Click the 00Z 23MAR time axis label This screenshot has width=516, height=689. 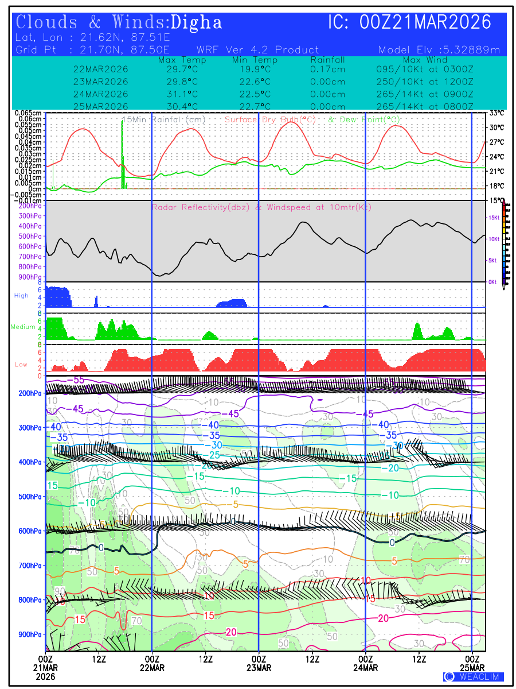[259, 663]
